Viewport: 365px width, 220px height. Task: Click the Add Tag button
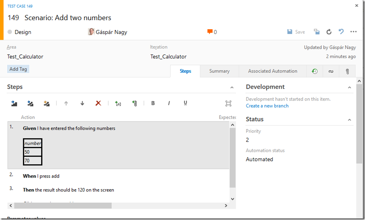[18, 69]
